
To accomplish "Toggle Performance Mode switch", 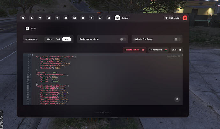I will coord(123,39).
